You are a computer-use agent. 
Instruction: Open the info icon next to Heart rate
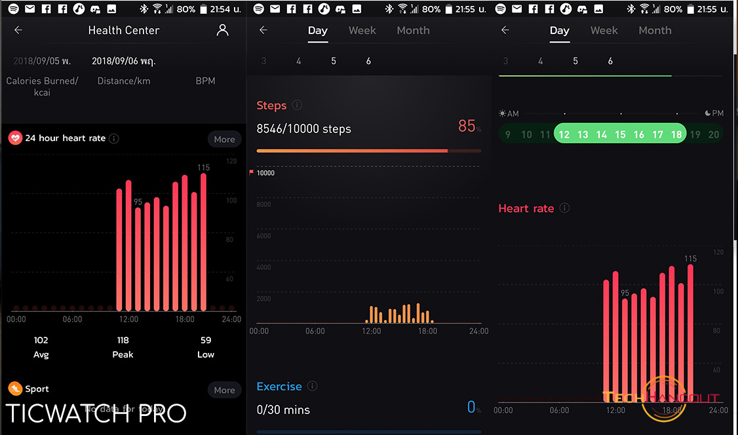coord(565,208)
